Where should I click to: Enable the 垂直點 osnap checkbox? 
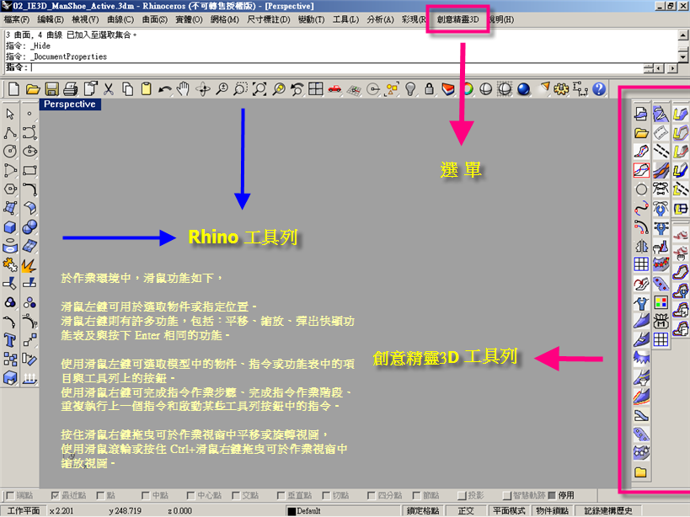click(281, 496)
